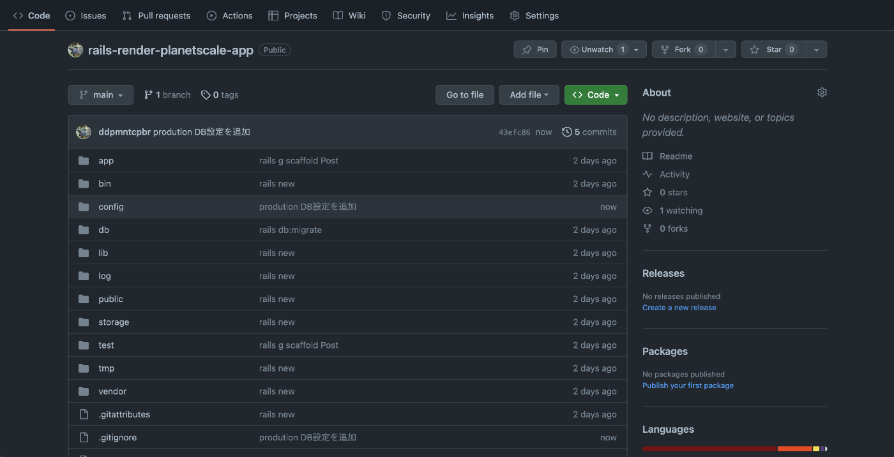The width and height of the screenshot is (894, 457).
Task: Click the repository owner avatar by title
Action: (x=75, y=50)
